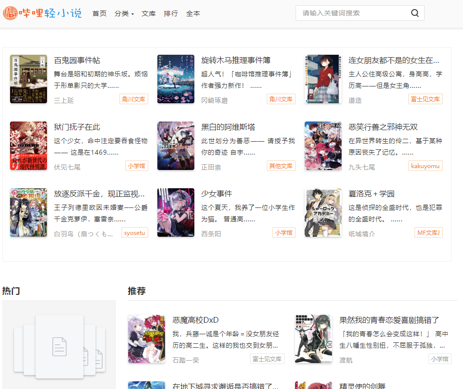Click the 连女朋友都不是的女生在... cover
This screenshot has width=463, height=389.
(x=323, y=79)
